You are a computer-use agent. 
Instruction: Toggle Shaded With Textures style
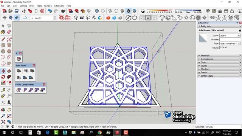[129, 11]
